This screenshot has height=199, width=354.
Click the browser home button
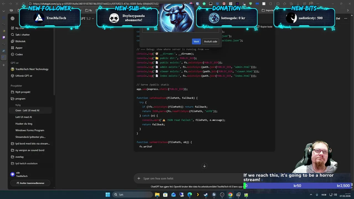click(x=24, y=4)
